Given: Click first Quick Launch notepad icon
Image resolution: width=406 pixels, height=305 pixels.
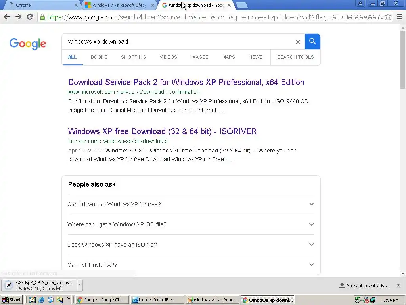Looking at the screenshot, I should click(x=33, y=300).
